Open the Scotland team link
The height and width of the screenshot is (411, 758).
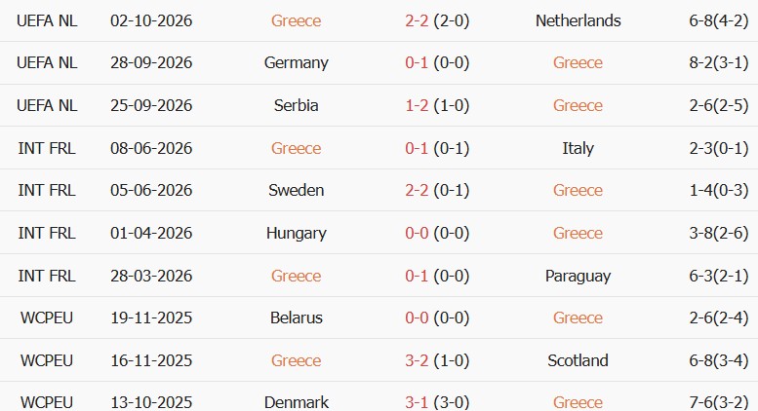click(578, 360)
